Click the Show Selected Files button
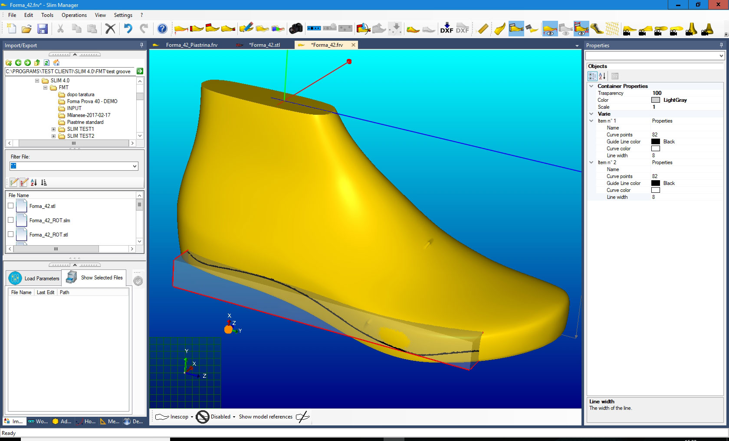Viewport: 729px width, 441px height. point(95,278)
